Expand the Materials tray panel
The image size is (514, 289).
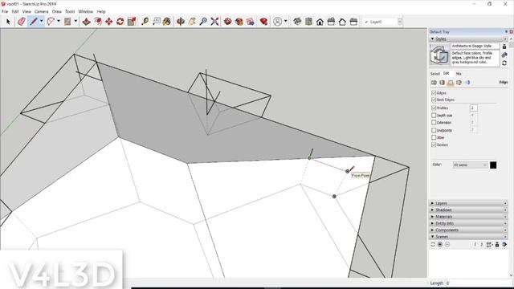tap(468, 217)
